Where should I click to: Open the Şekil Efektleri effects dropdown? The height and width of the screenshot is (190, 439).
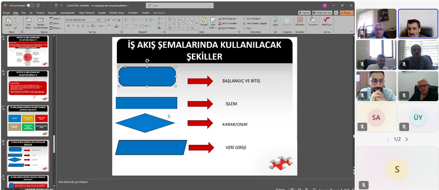pyautogui.click(x=227, y=28)
